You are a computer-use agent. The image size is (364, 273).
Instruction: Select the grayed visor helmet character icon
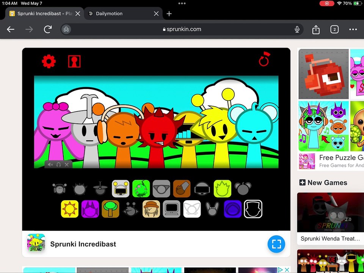tap(202, 188)
